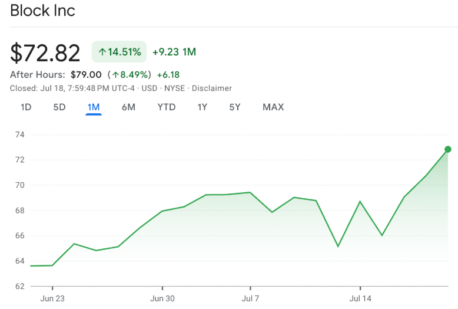View the MAX range chart

coord(273,107)
